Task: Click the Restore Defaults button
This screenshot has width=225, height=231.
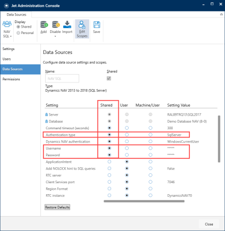Action: (57, 207)
